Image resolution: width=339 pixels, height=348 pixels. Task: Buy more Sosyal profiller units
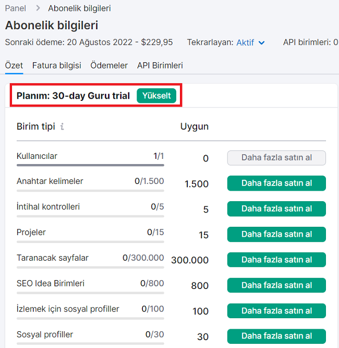(276, 336)
